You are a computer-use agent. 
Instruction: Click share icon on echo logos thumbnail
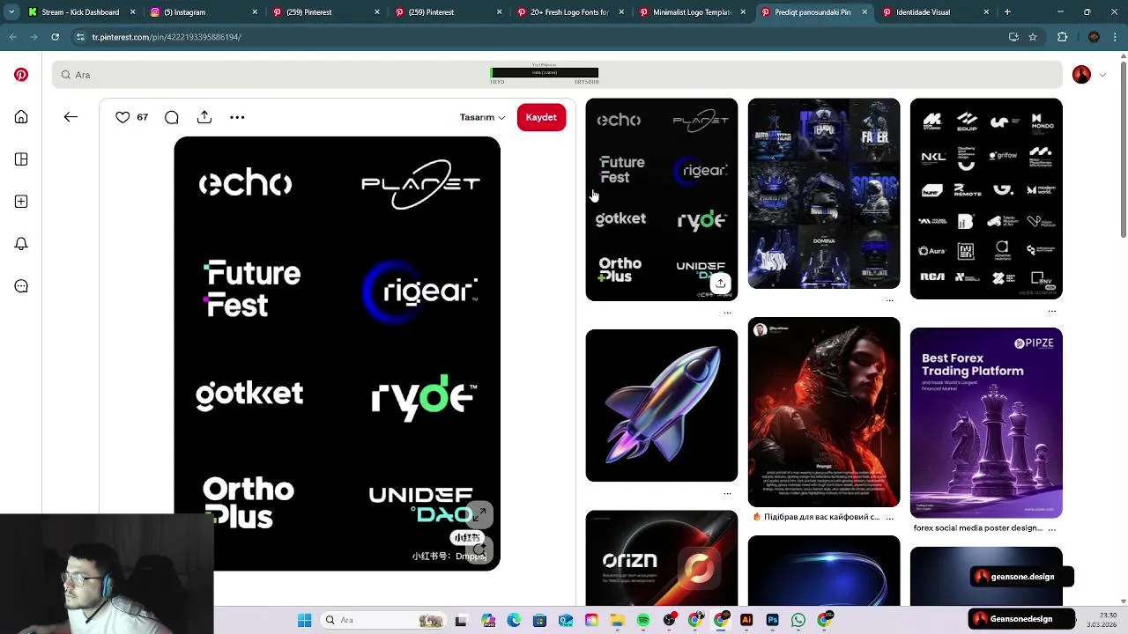[x=720, y=283]
